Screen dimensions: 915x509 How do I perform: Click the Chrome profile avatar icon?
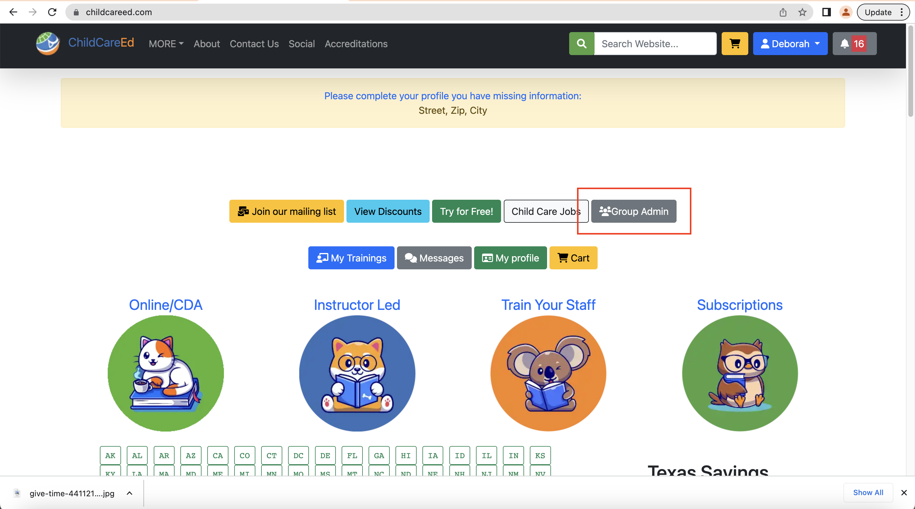coord(846,12)
